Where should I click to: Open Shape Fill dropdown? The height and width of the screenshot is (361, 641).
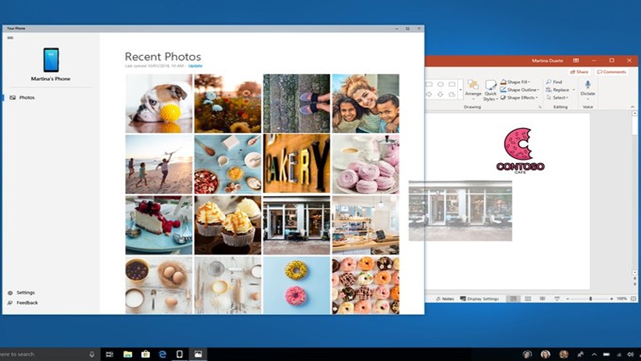point(515,82)
